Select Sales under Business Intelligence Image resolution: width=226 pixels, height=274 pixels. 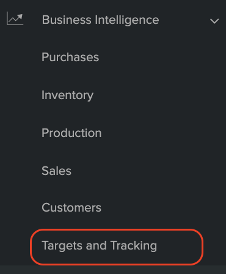pos(56,171)
